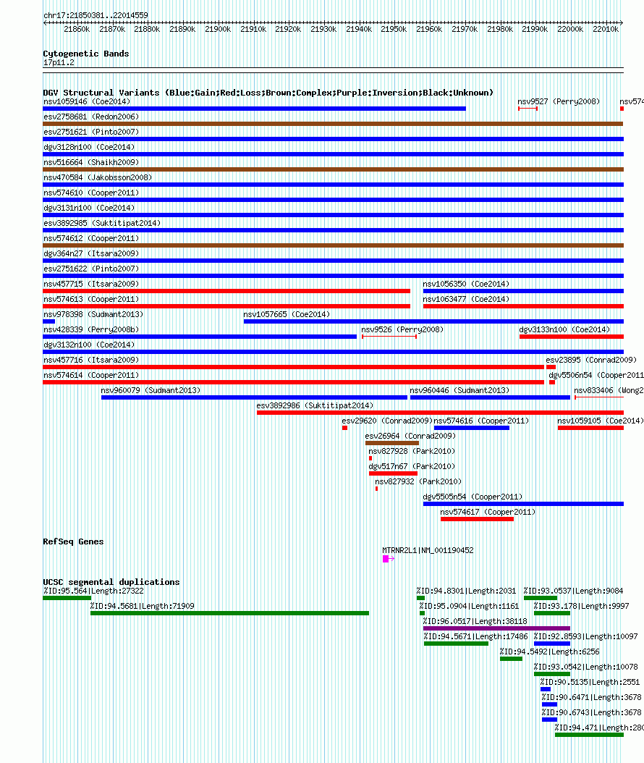
Task: Open the esv2751621 (Pinto2007) variant label
Action: [91, 132]
